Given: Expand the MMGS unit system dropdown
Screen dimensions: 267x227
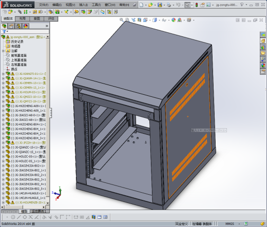Looking at the screenshot, I should pos(239,224).
